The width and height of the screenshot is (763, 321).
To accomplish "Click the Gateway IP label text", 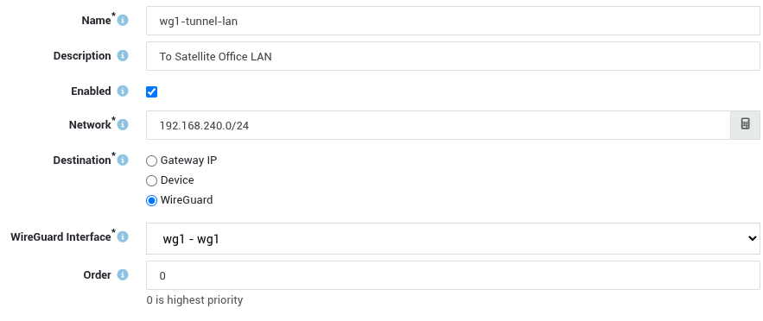I will [188, 160].
